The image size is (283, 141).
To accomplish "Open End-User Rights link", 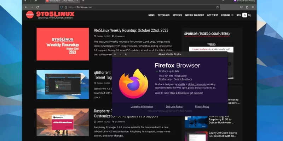I will (174, 107).
